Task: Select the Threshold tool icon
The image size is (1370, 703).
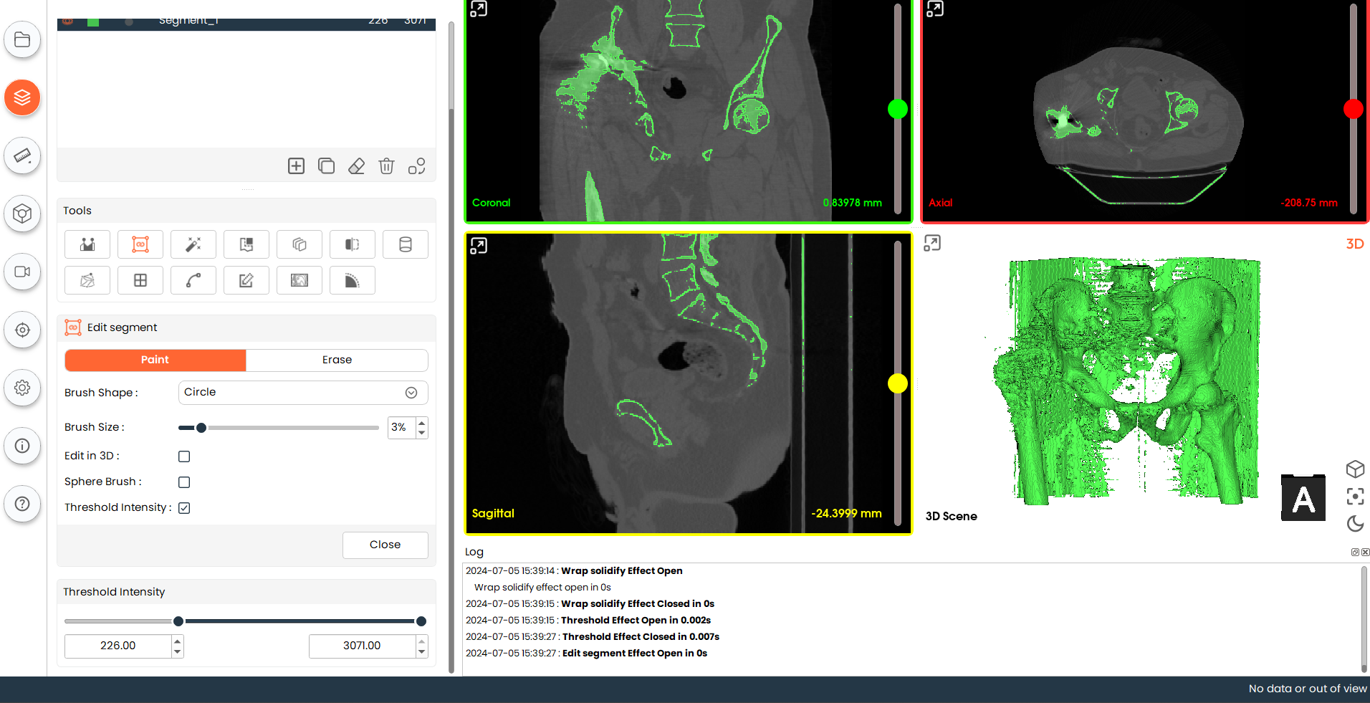Action: tap(87, 244)
